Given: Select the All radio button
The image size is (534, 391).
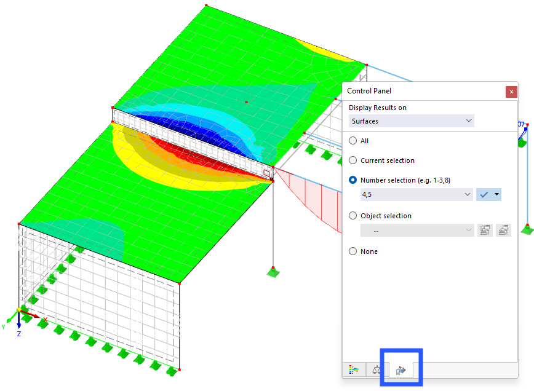Looking at the screenshot, I should pos(353,140).
